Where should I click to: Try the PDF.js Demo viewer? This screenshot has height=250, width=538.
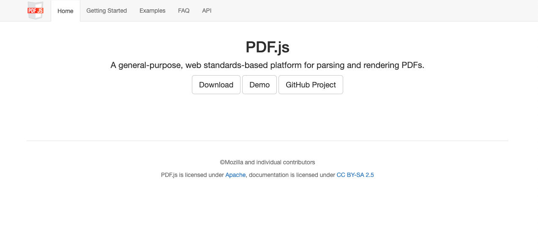pos(259,84)
